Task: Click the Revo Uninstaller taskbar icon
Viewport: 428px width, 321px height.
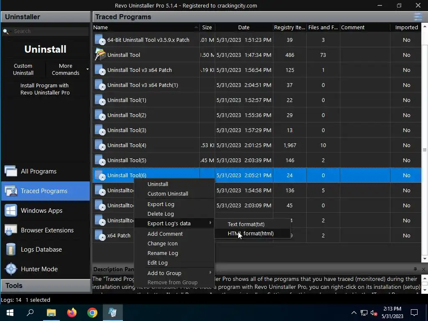Action: (112, 312)
